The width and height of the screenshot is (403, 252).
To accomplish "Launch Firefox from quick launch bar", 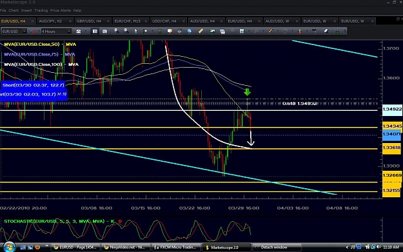I will pos(37,247).
